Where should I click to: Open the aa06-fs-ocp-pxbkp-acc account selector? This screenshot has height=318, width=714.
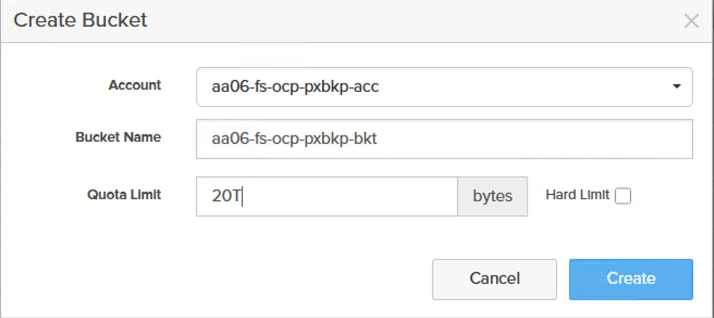point(444,87)
